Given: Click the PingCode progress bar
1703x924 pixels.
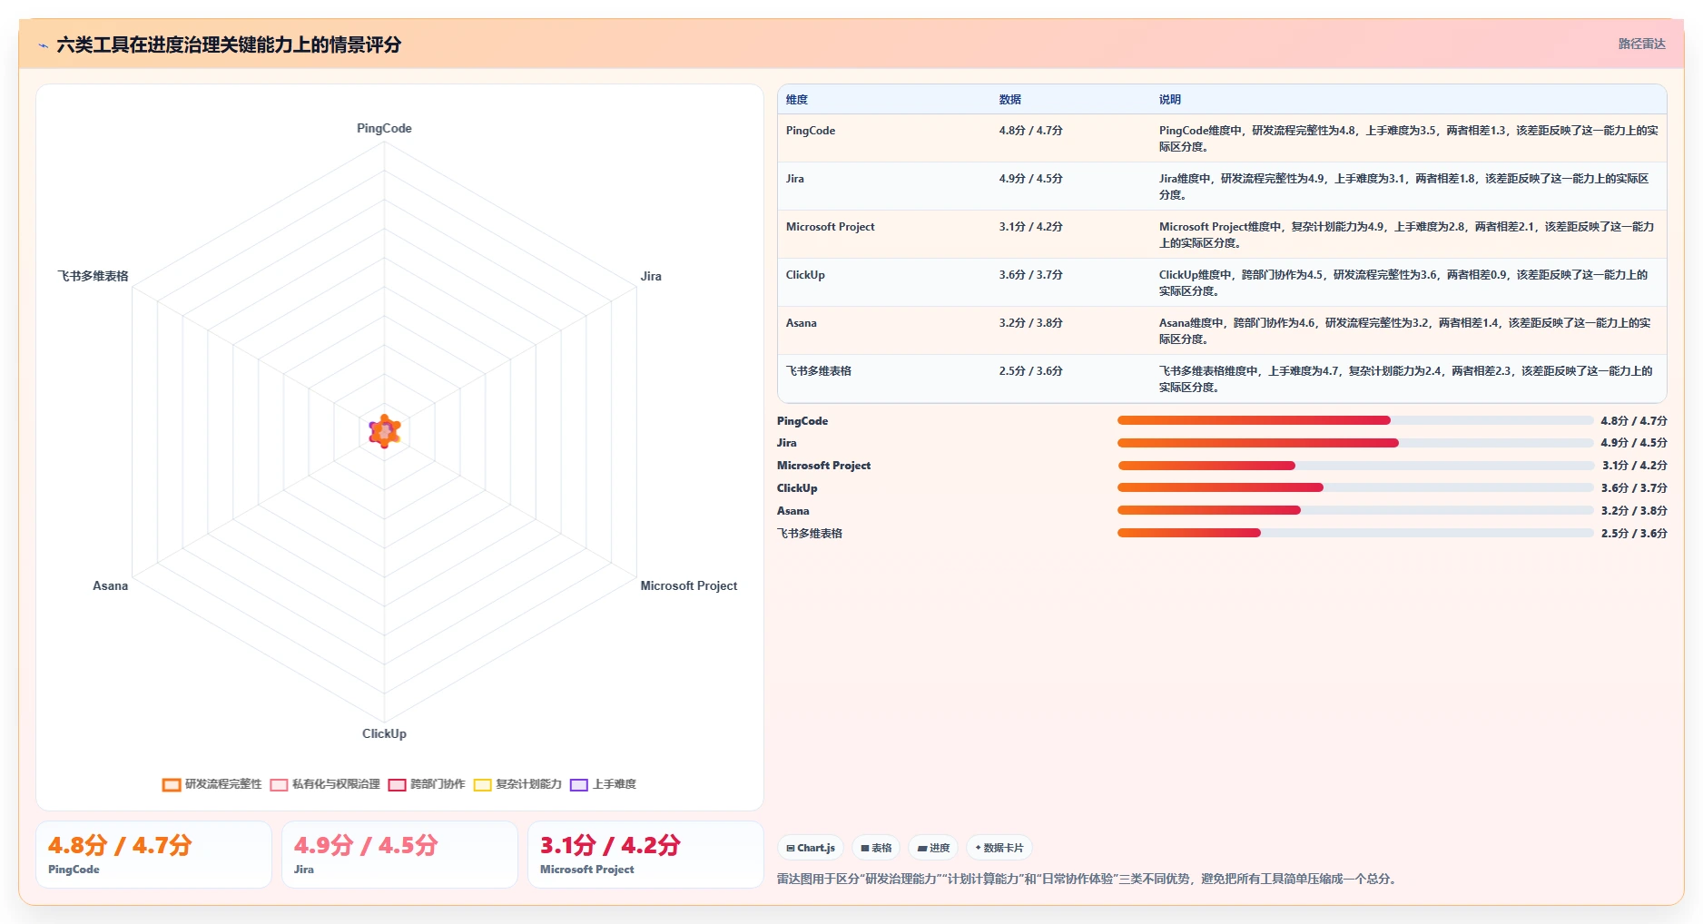Looking at the screenshot, I should 1355,420.
